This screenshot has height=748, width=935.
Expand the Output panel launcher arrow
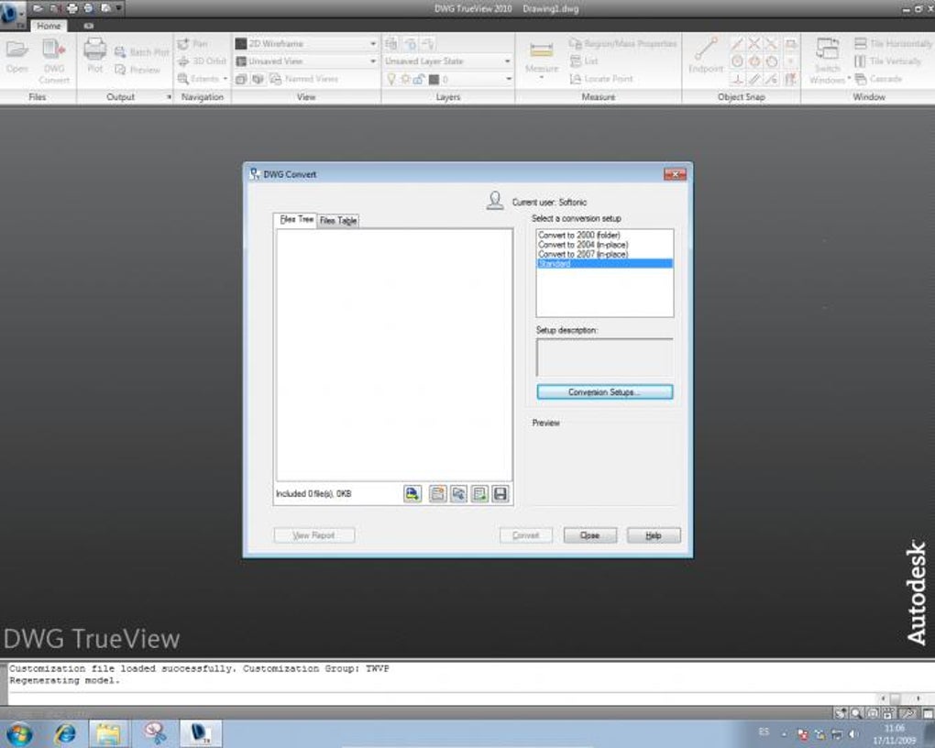(x=169, y=96)
